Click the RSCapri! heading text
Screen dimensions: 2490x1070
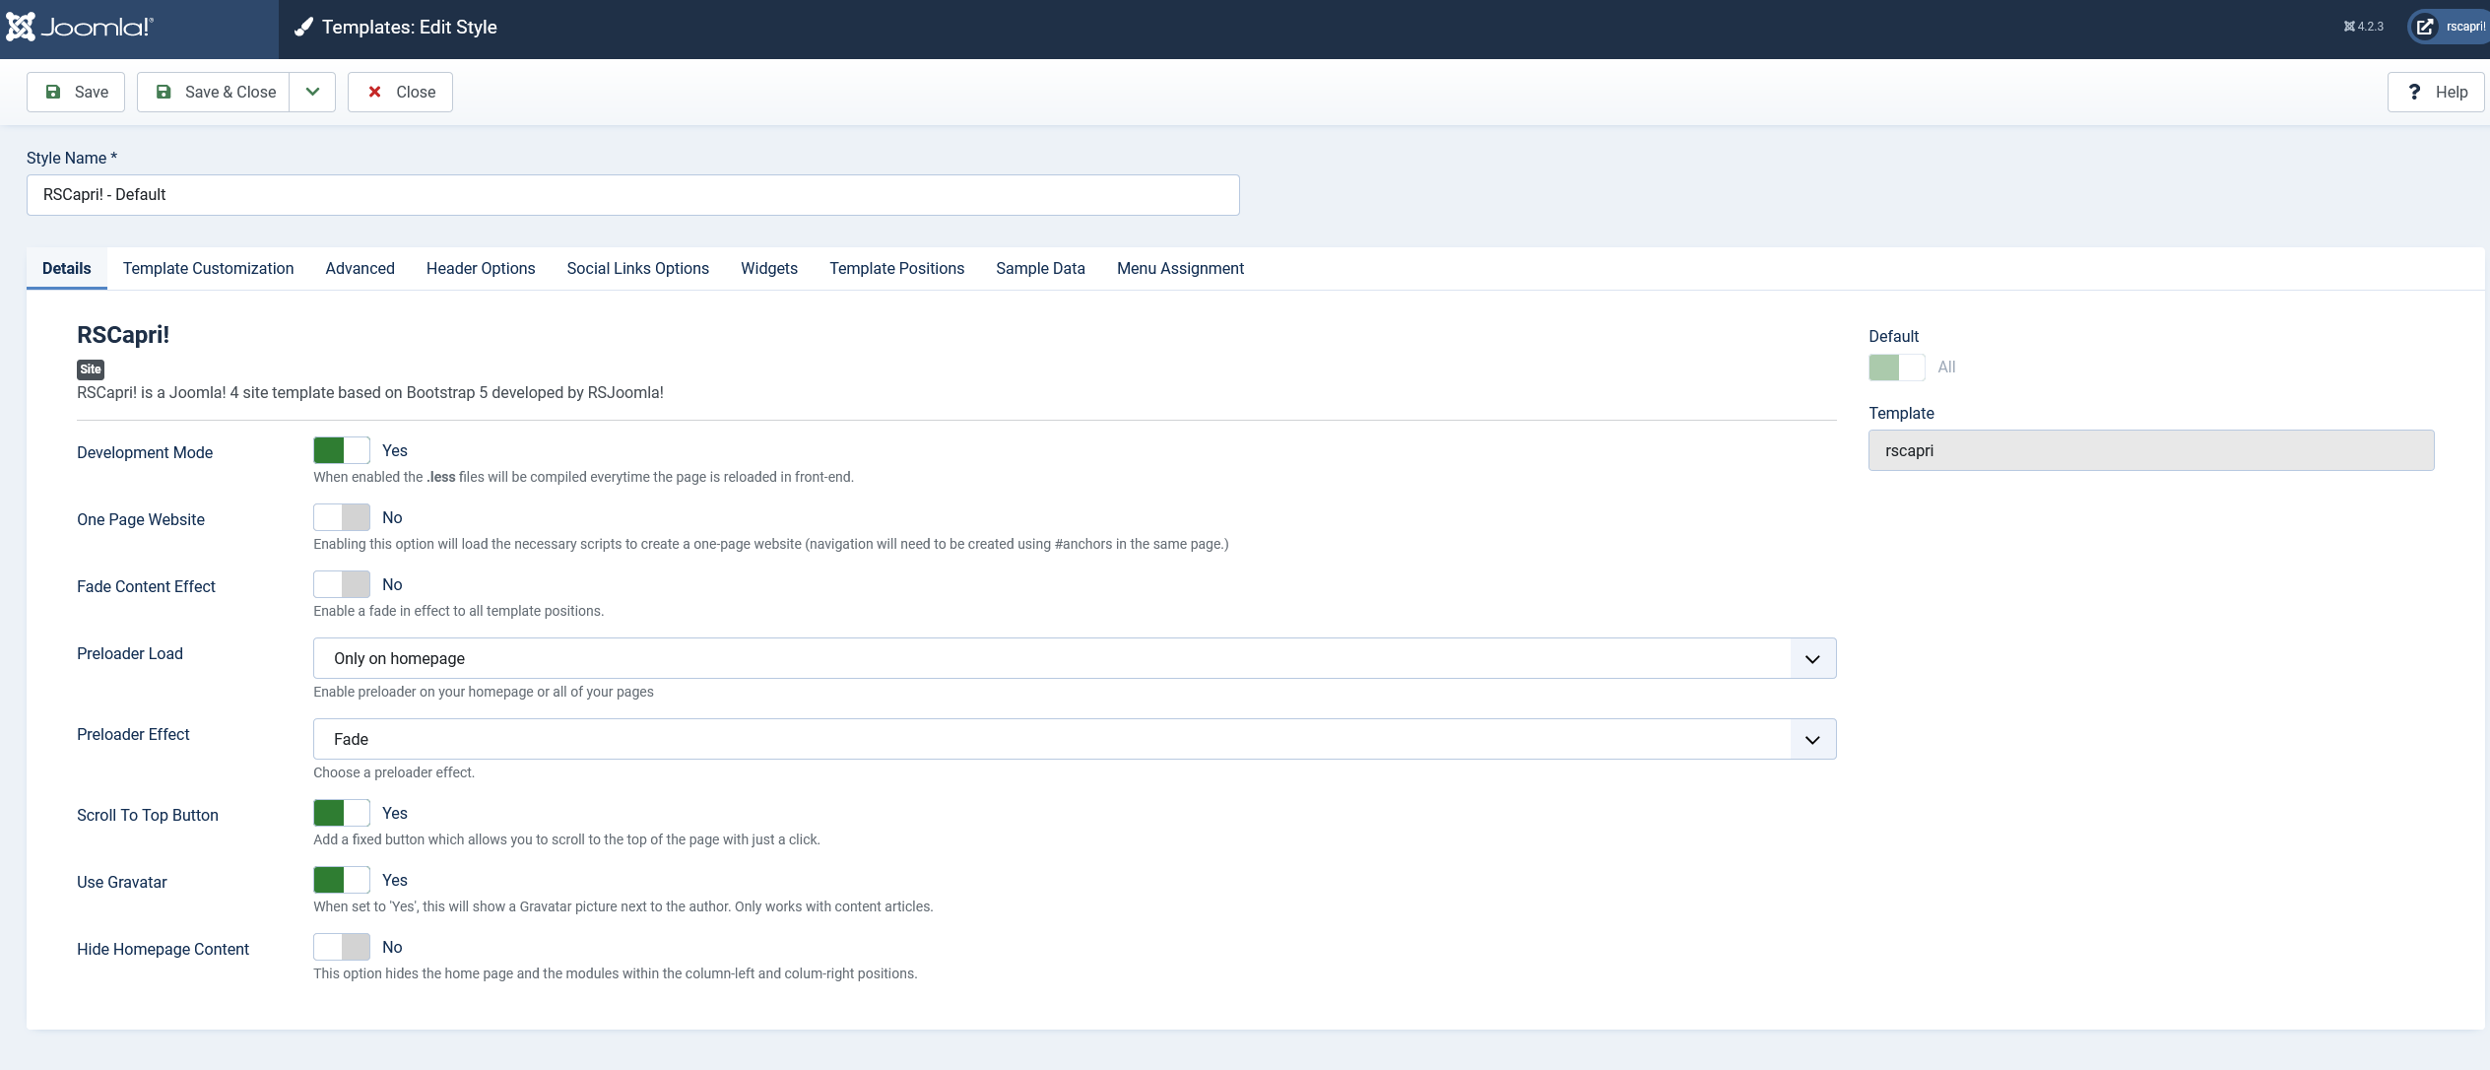[123, 335]
